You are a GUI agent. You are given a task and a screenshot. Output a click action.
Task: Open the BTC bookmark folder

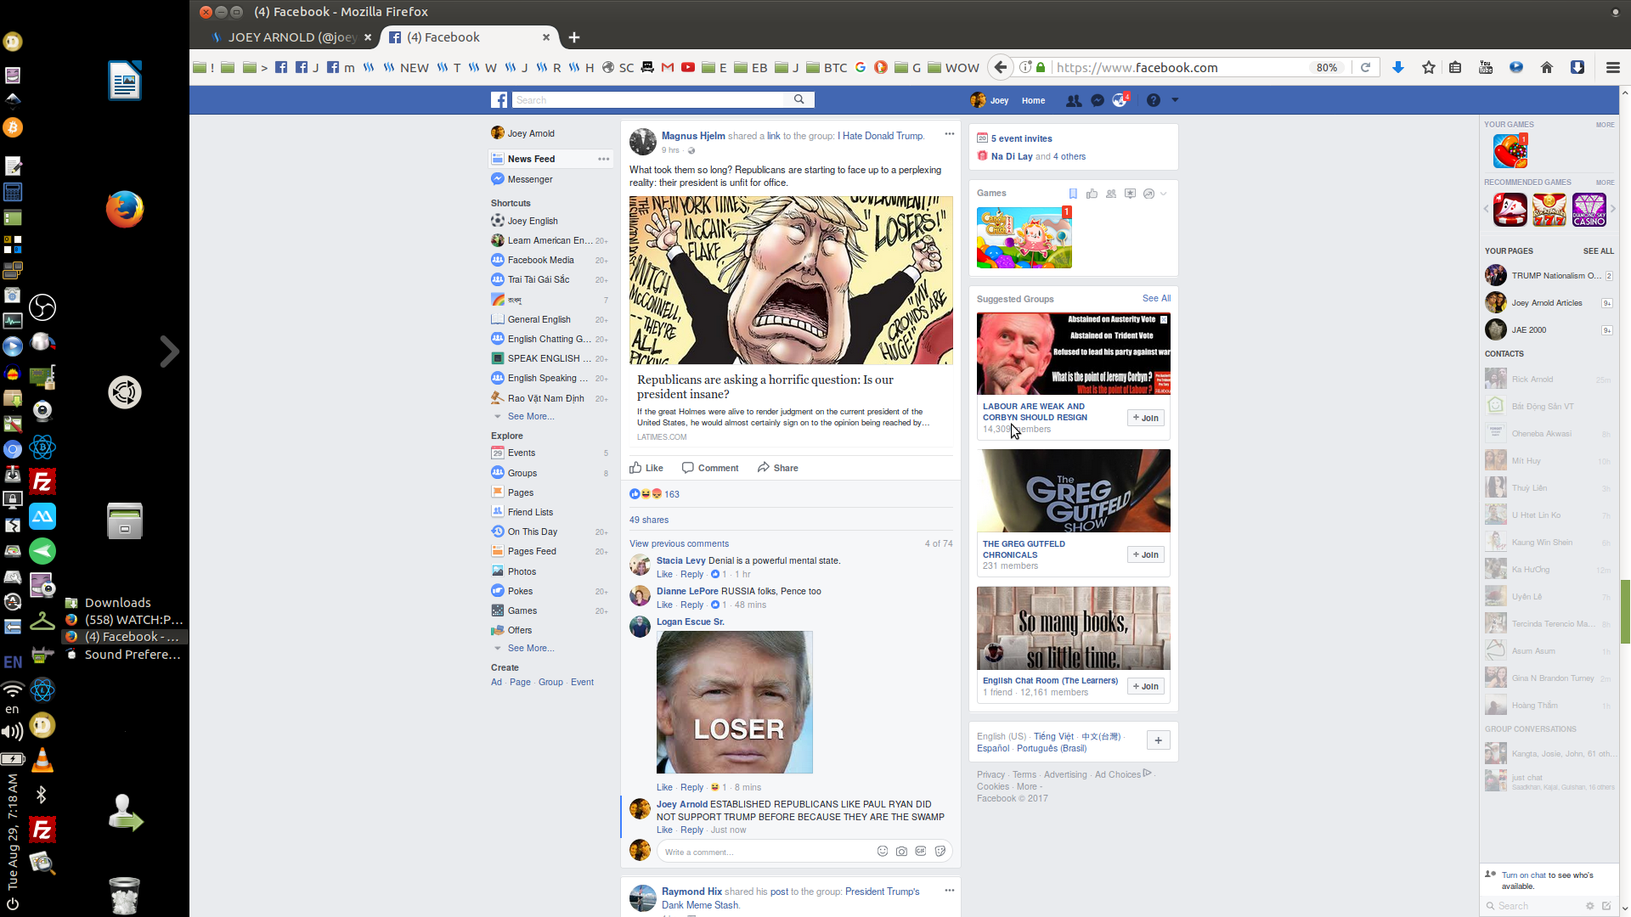click(x=827, y=67)
